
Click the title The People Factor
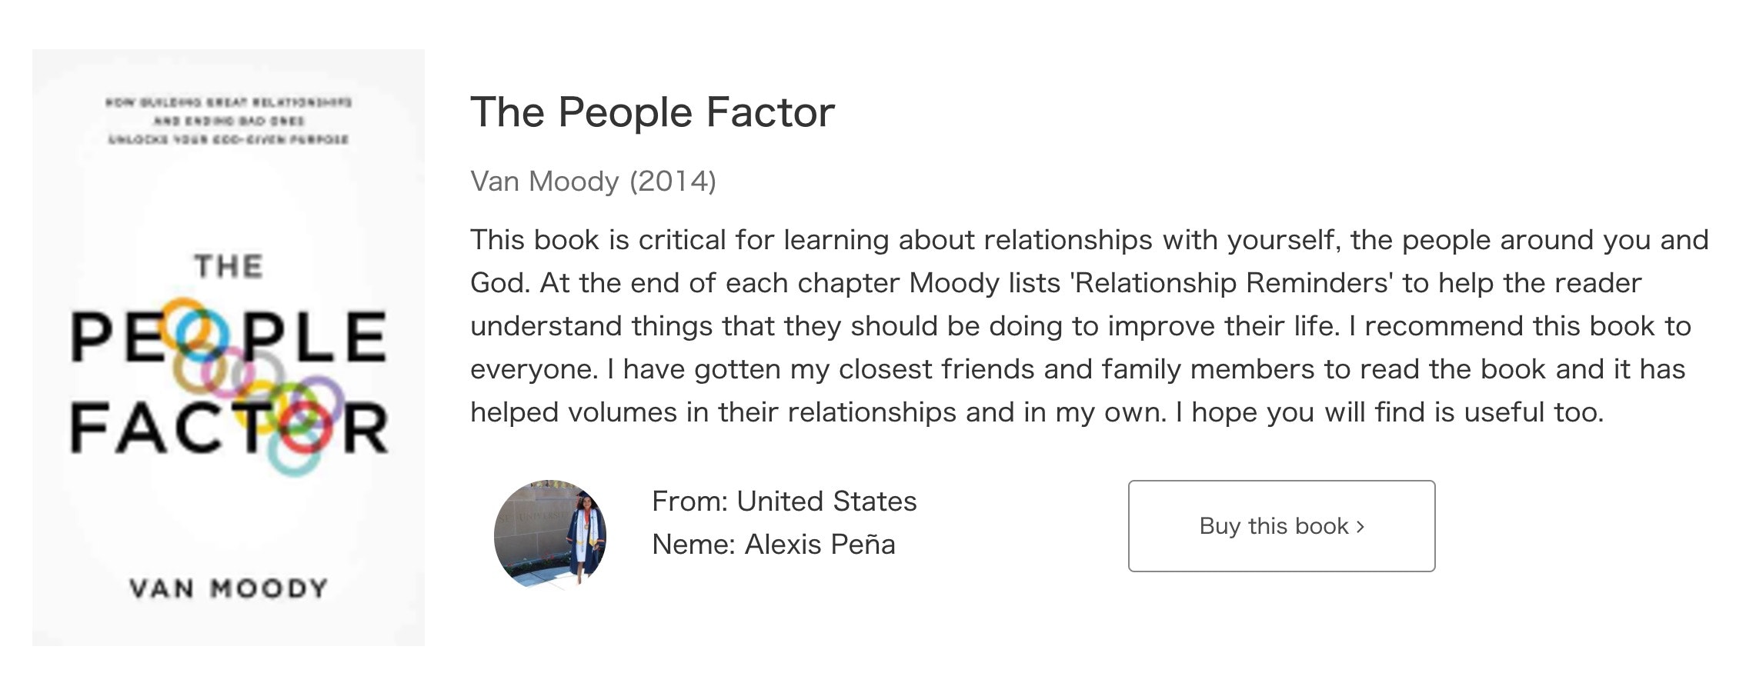point(652,112)
